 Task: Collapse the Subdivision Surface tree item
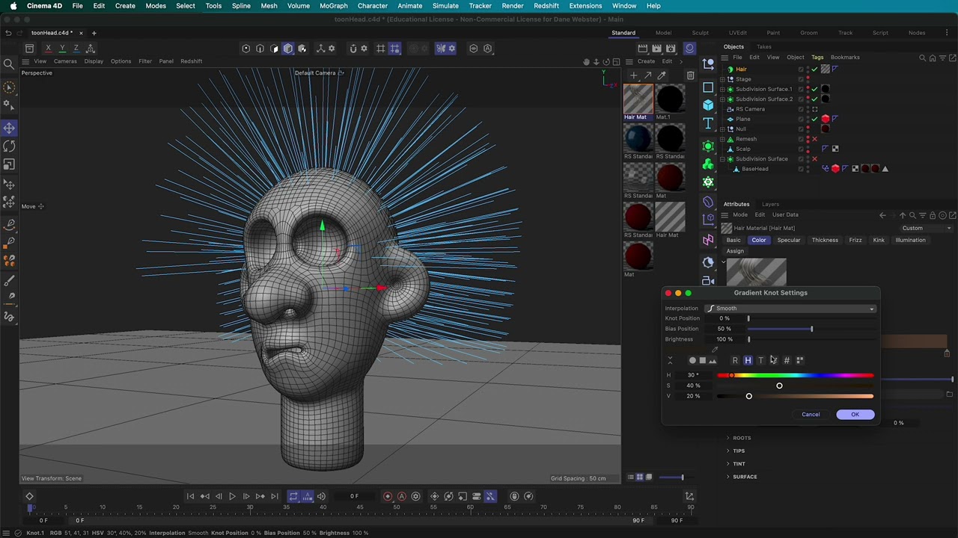(723, 159)
